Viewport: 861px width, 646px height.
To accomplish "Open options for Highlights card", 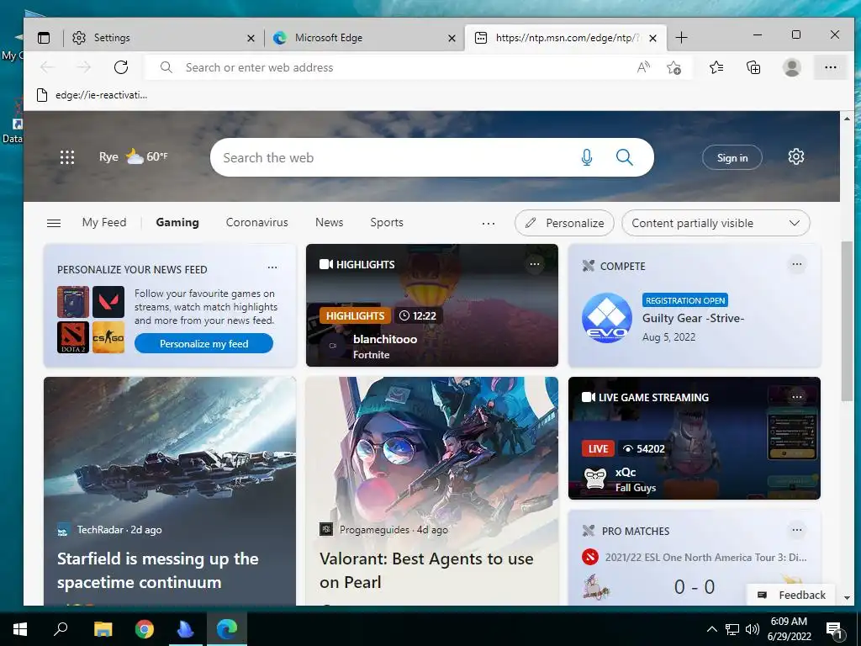I will tap(534, 264).
